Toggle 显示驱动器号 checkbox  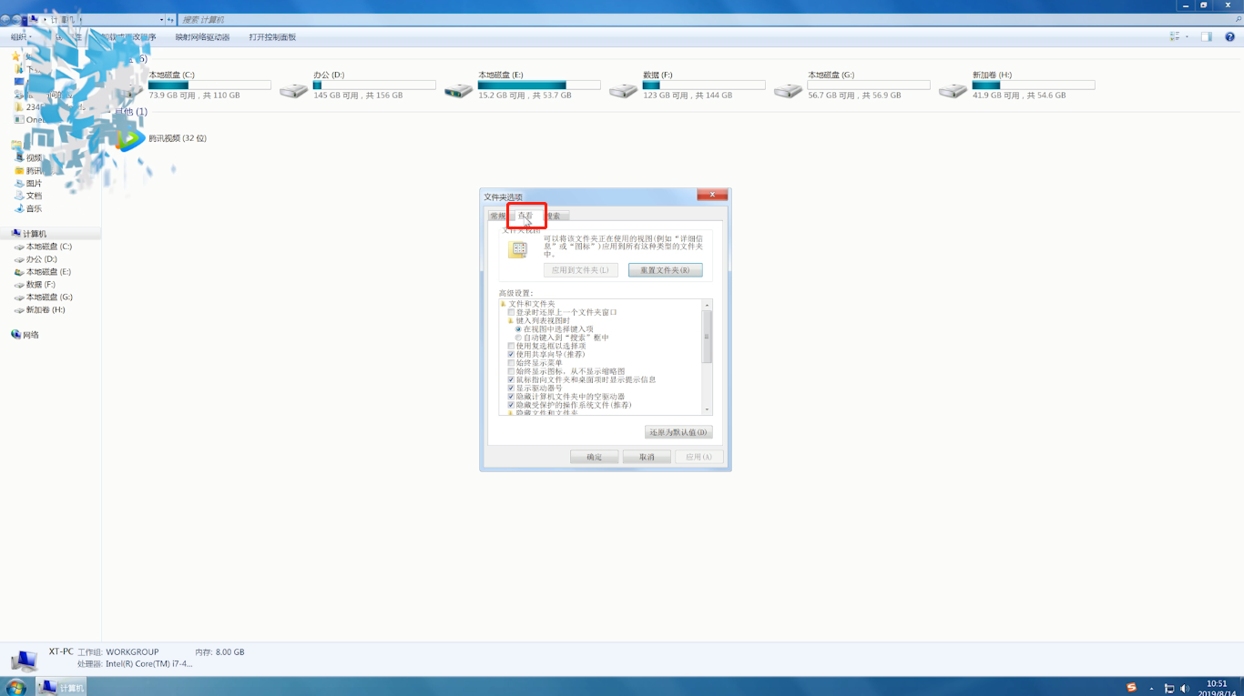[511, 388]
